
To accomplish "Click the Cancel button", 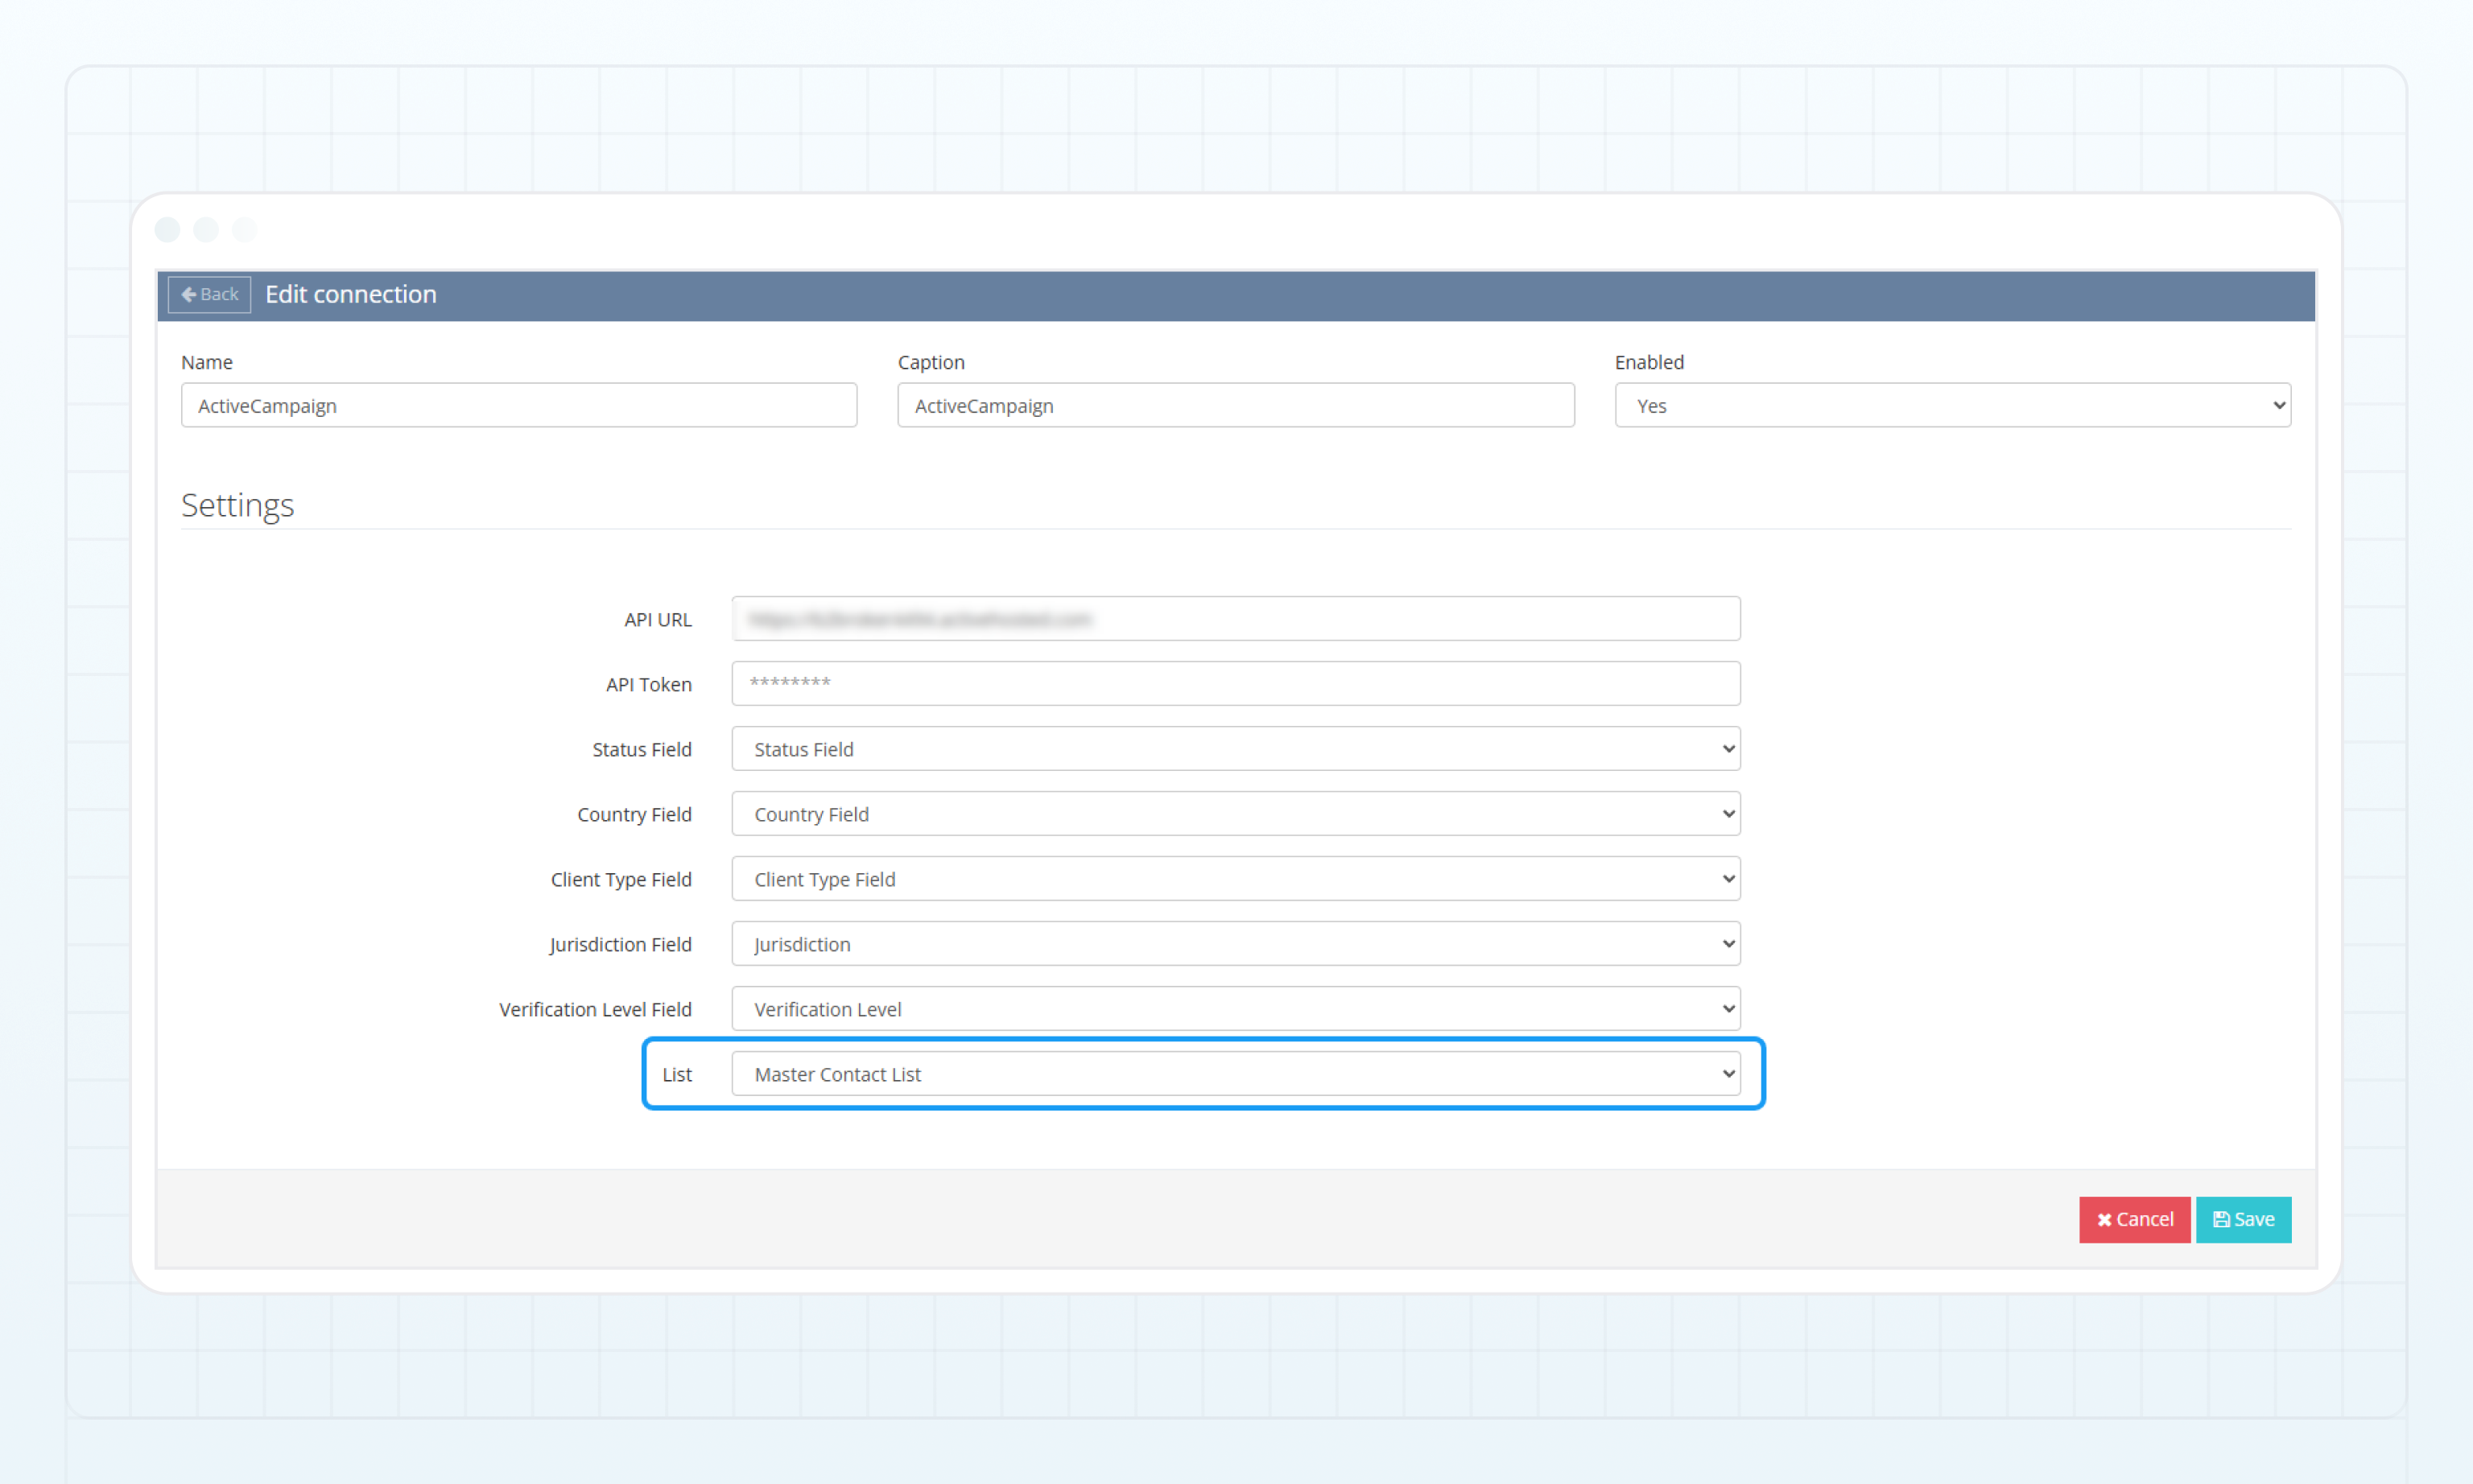I will (2134, 1219).
